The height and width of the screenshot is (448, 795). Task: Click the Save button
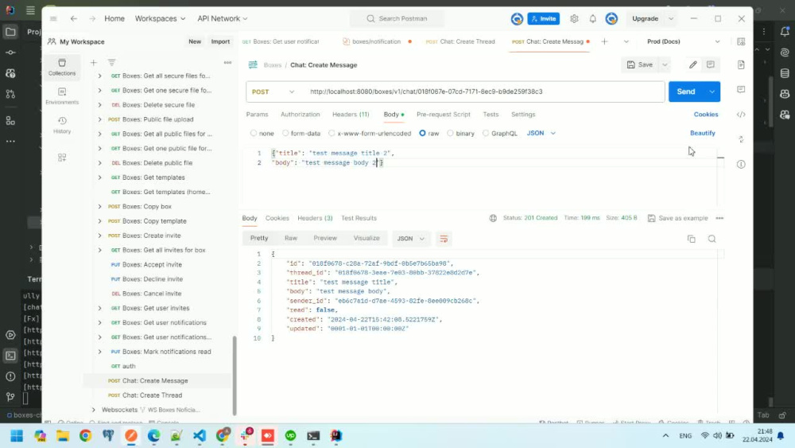(640, 64)
